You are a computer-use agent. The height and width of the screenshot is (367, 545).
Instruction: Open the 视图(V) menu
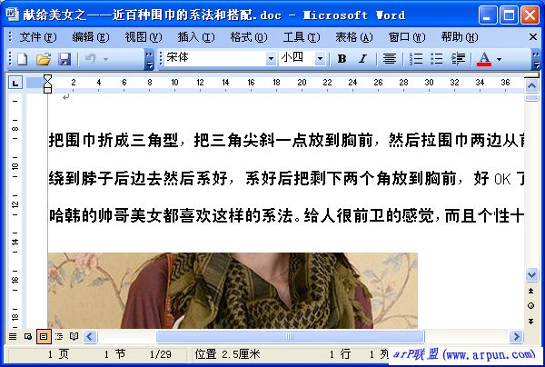click(x=144, y=37)
